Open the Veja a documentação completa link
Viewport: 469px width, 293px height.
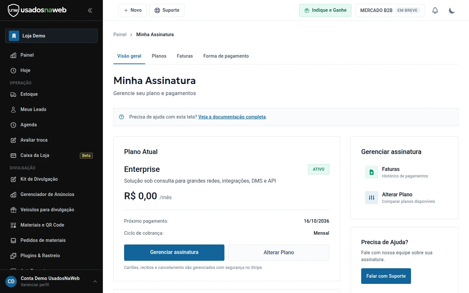tap(232, 117)
